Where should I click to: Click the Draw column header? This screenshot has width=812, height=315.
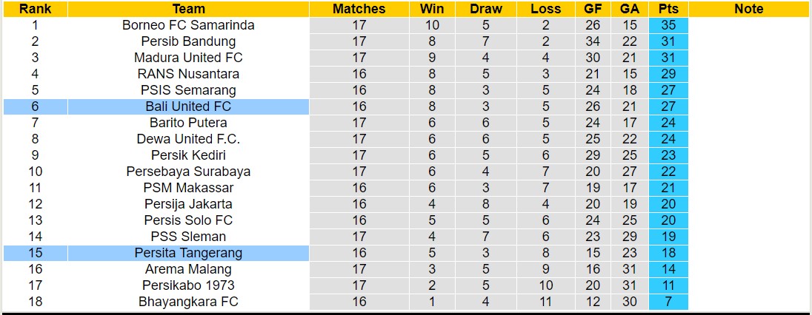click(x=486, y=9)
